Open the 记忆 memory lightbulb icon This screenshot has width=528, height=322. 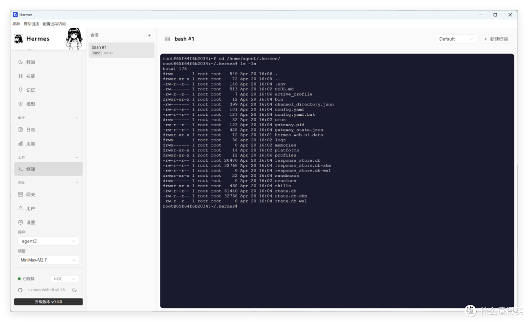pos(21,90)
